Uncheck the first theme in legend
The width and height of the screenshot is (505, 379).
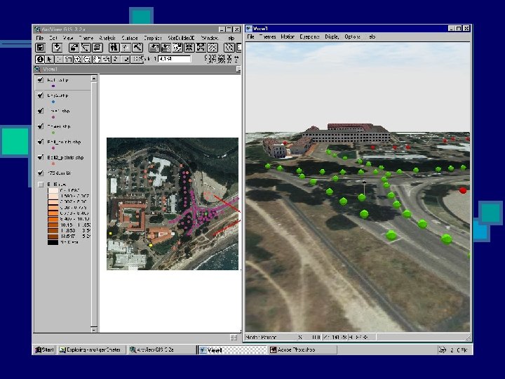41,80
